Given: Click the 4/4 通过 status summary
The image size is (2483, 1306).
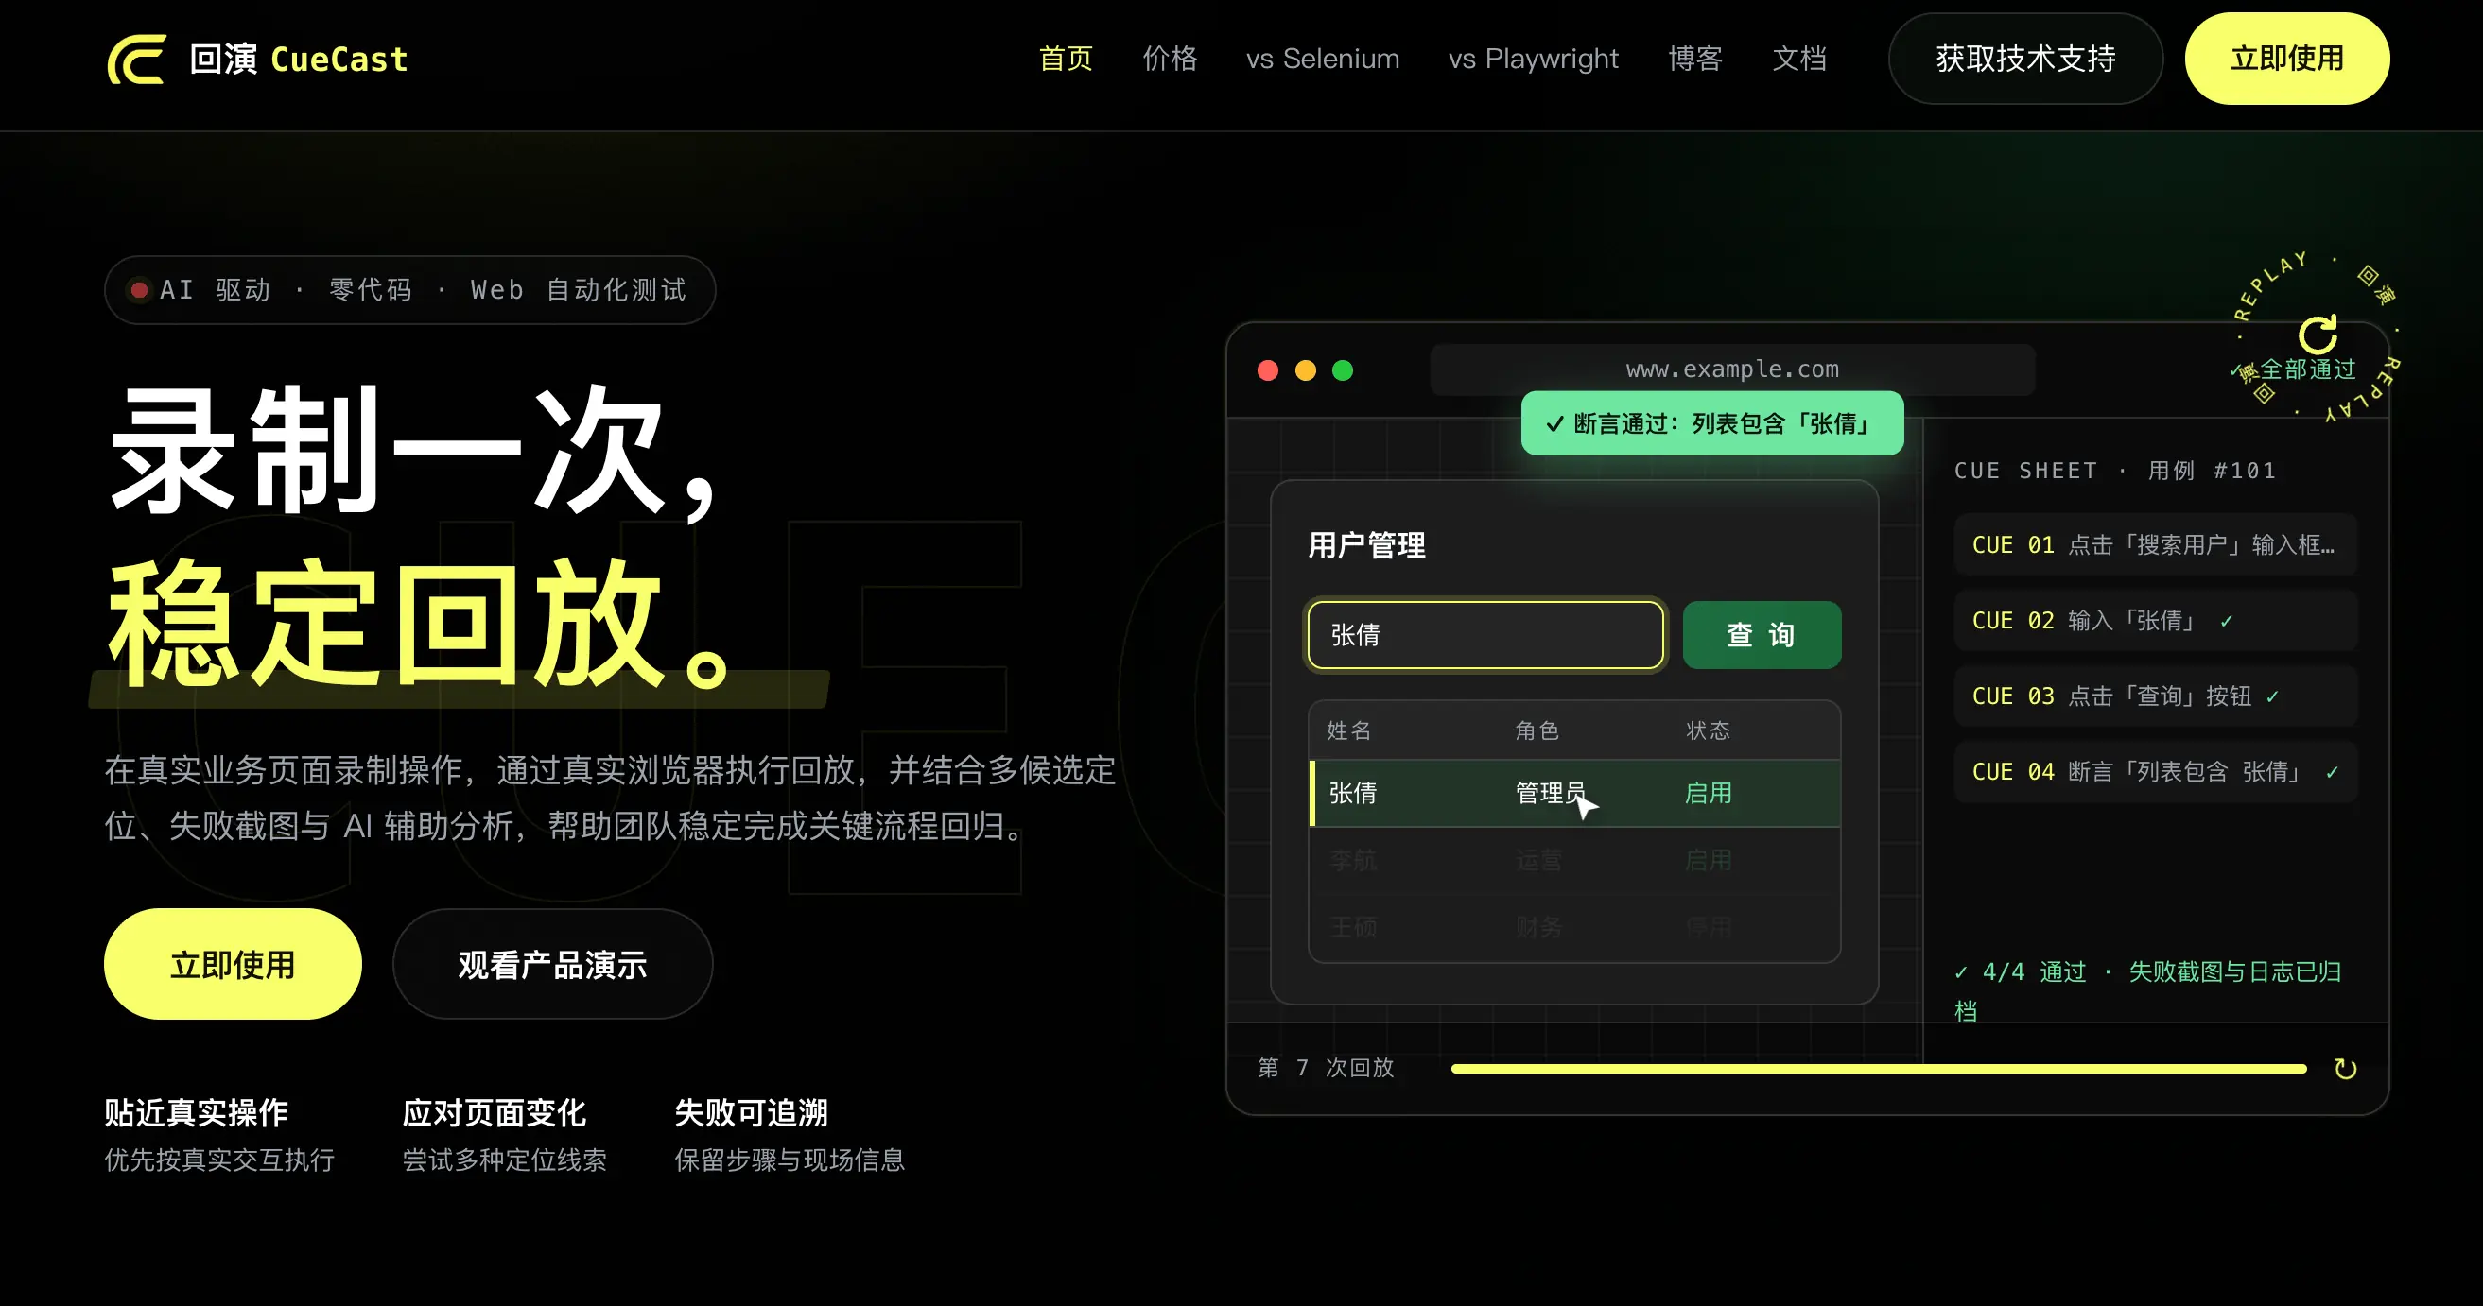Looking at the screenshot, I should 2147,990.
